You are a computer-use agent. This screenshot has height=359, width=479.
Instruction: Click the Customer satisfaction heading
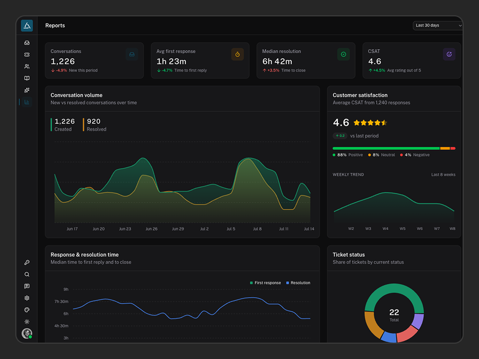pos(360,95)
